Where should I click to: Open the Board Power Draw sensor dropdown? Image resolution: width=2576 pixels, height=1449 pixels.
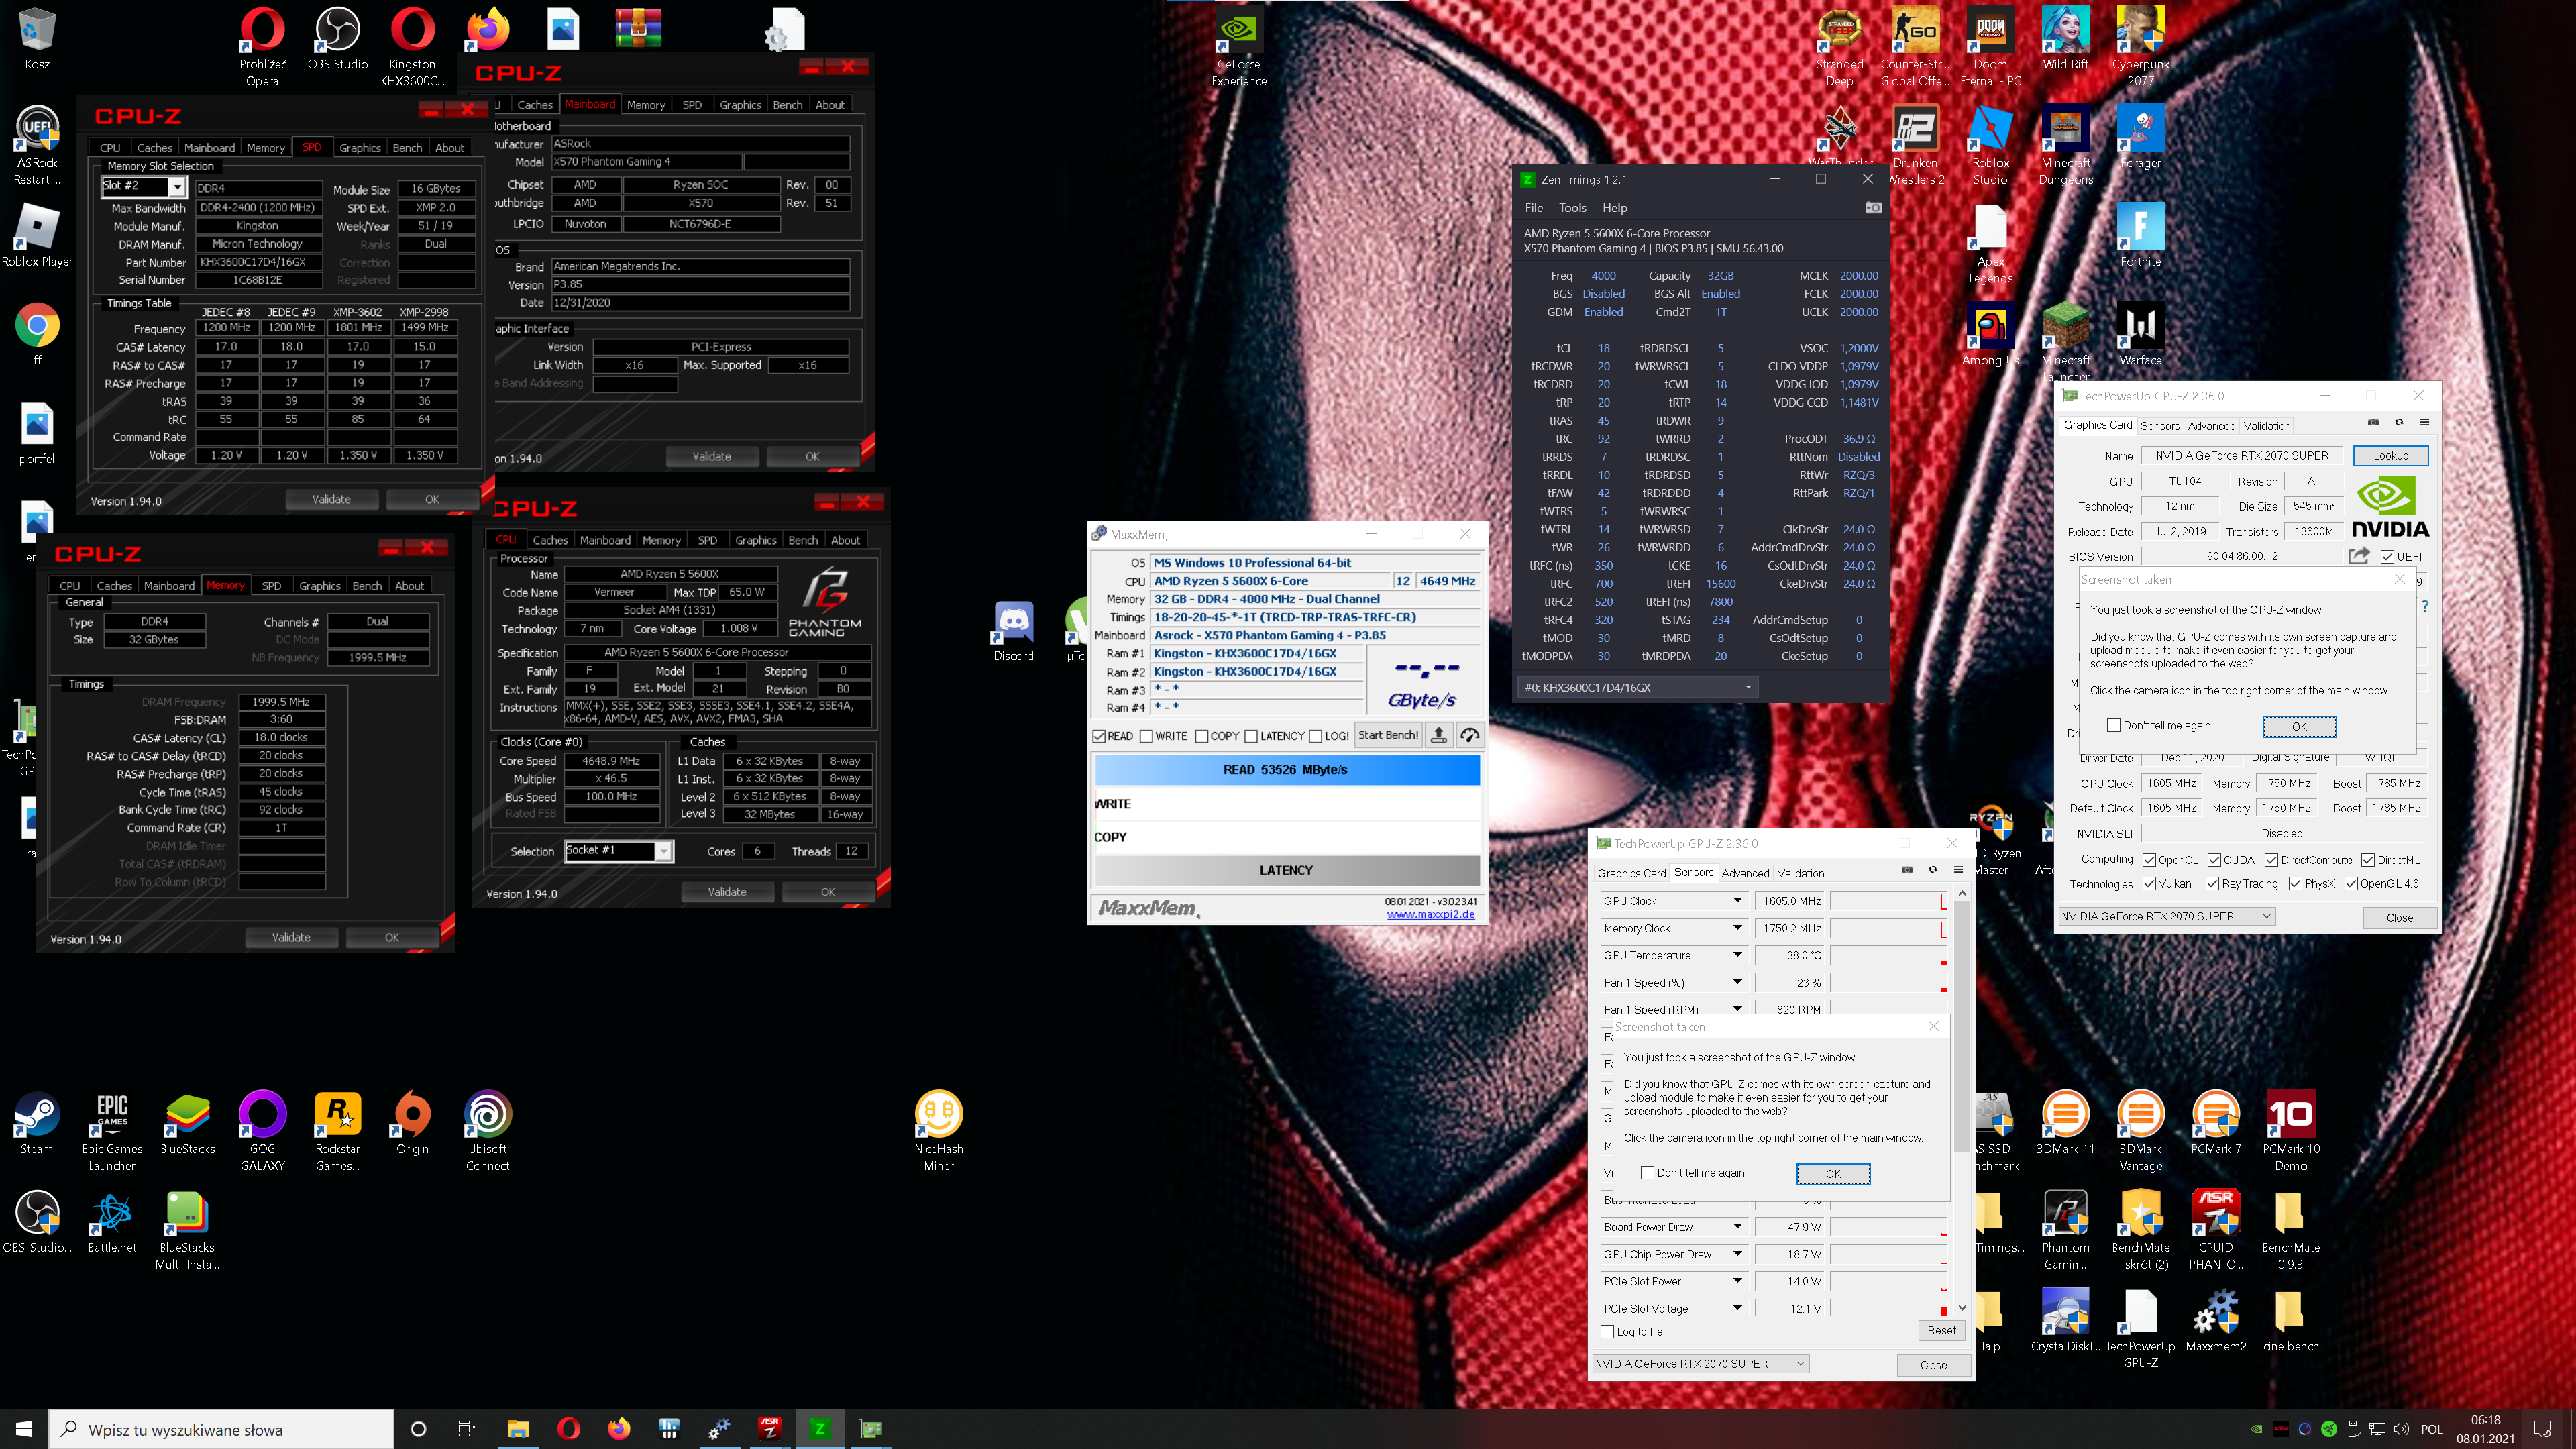(x=1737, y=1226)
